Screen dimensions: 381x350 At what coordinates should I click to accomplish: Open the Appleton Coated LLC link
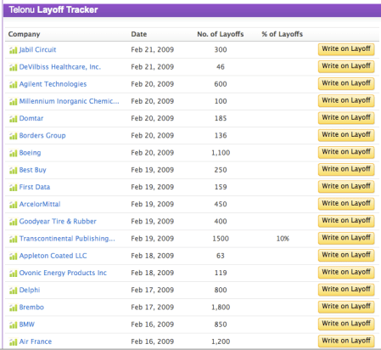(x=53, y=256)
